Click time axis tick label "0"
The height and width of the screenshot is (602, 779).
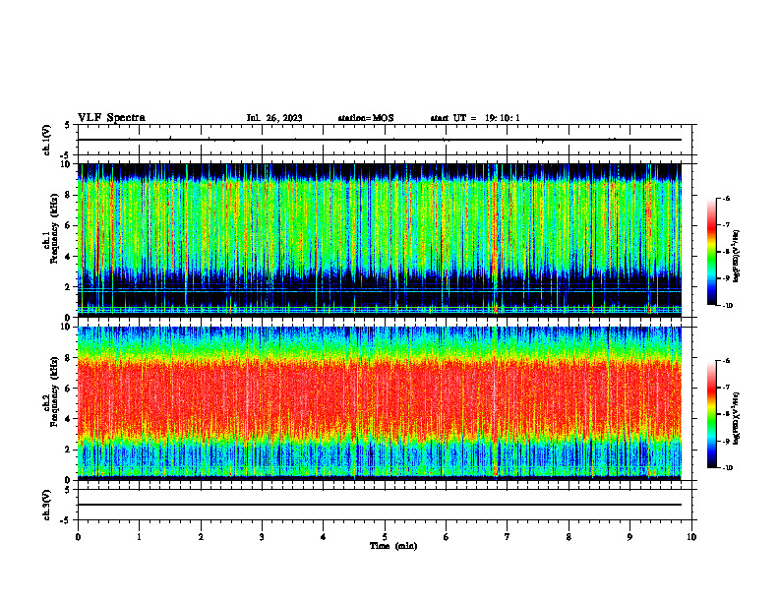(x=78, y=537)
